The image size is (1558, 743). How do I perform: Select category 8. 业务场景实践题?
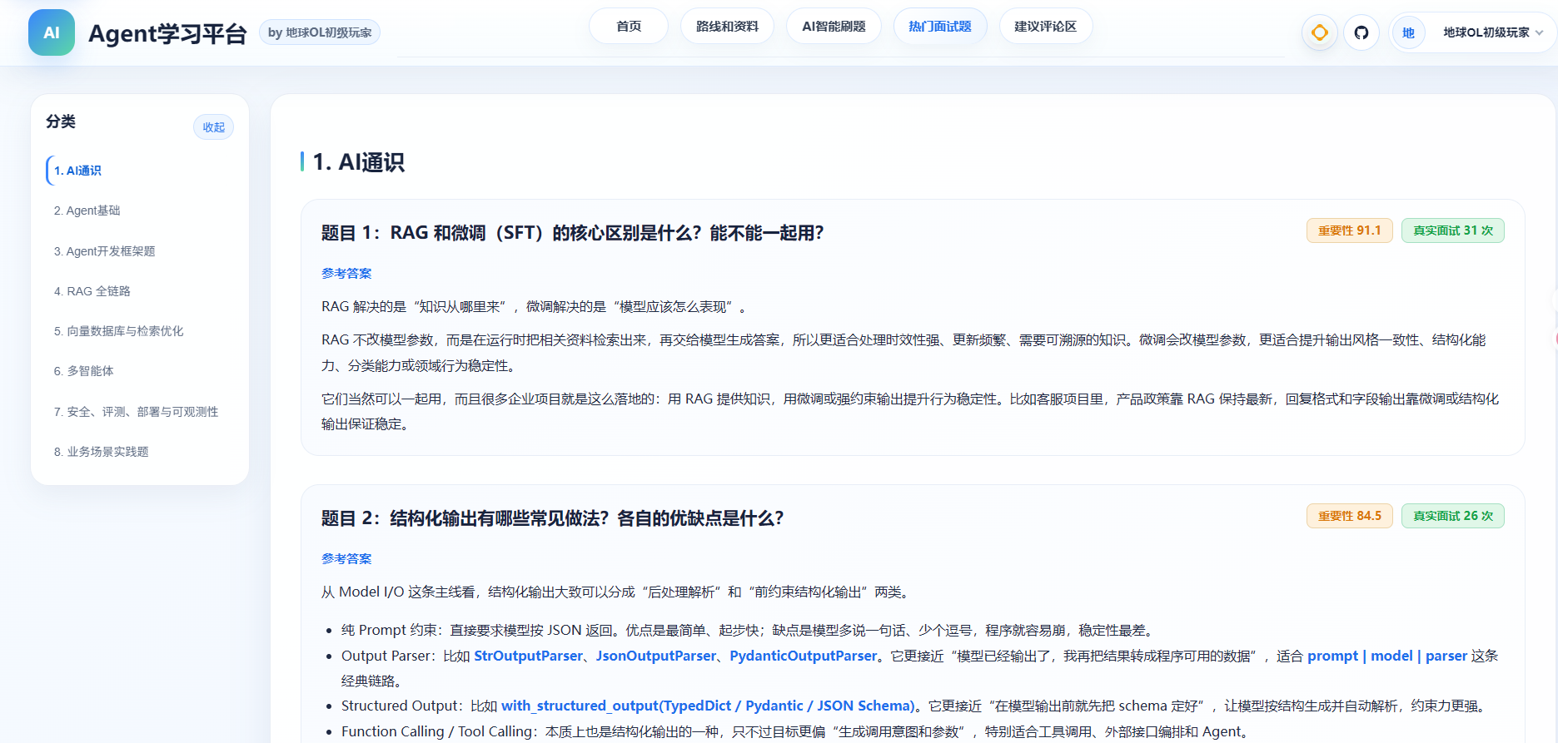[x=140, y=452]
